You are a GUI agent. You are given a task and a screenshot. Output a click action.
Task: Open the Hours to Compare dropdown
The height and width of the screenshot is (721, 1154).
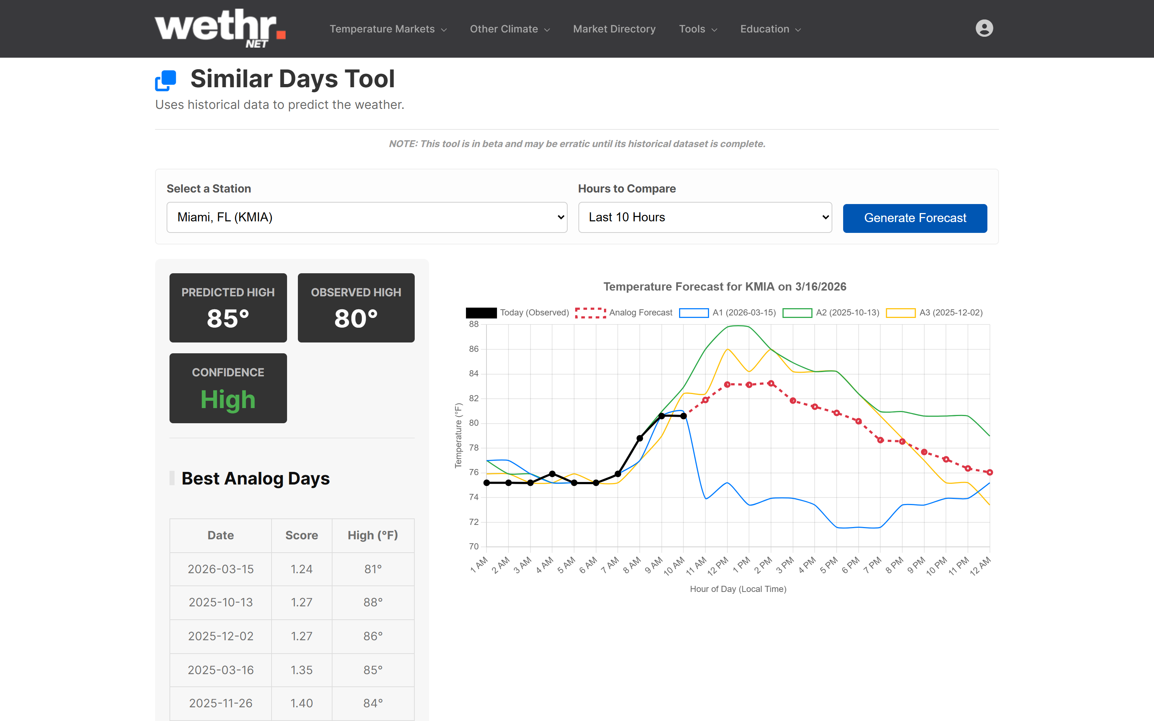coord(705,217)
